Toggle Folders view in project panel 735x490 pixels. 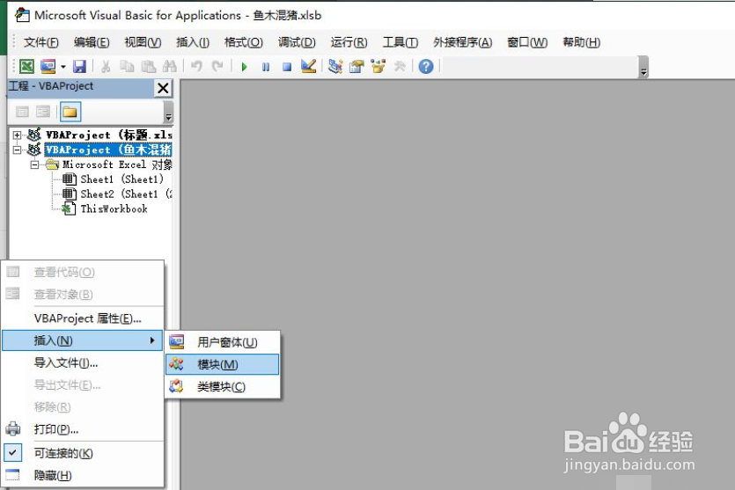[x=70, y=112]
